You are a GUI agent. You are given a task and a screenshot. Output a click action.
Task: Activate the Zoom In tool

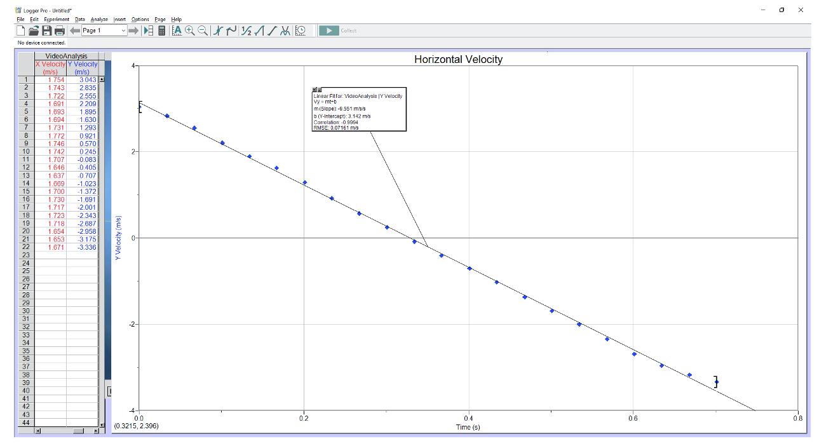tap(190, 29)
